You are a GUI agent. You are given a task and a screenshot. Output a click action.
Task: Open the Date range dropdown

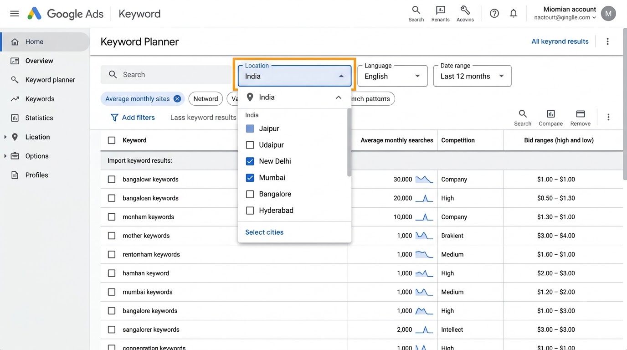click(x=472, y=76)
